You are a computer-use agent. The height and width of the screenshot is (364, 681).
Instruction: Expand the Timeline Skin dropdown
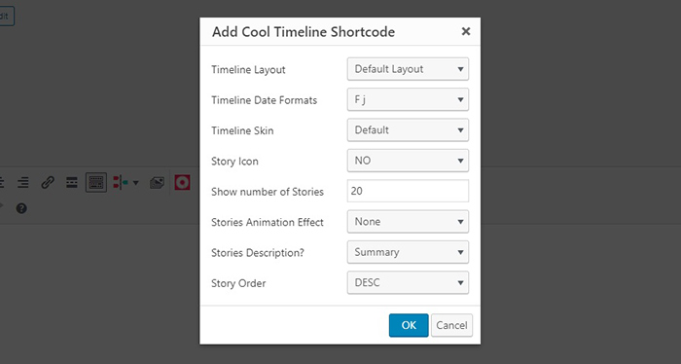(408, 129)
